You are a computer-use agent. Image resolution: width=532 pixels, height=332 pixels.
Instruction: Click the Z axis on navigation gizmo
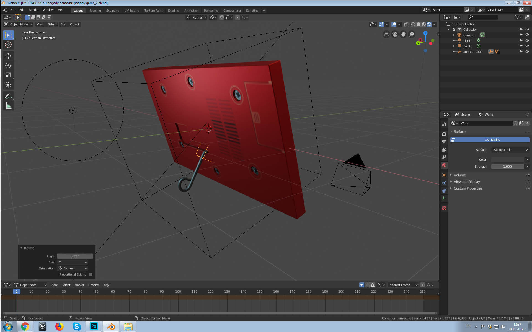coord(425,33)
